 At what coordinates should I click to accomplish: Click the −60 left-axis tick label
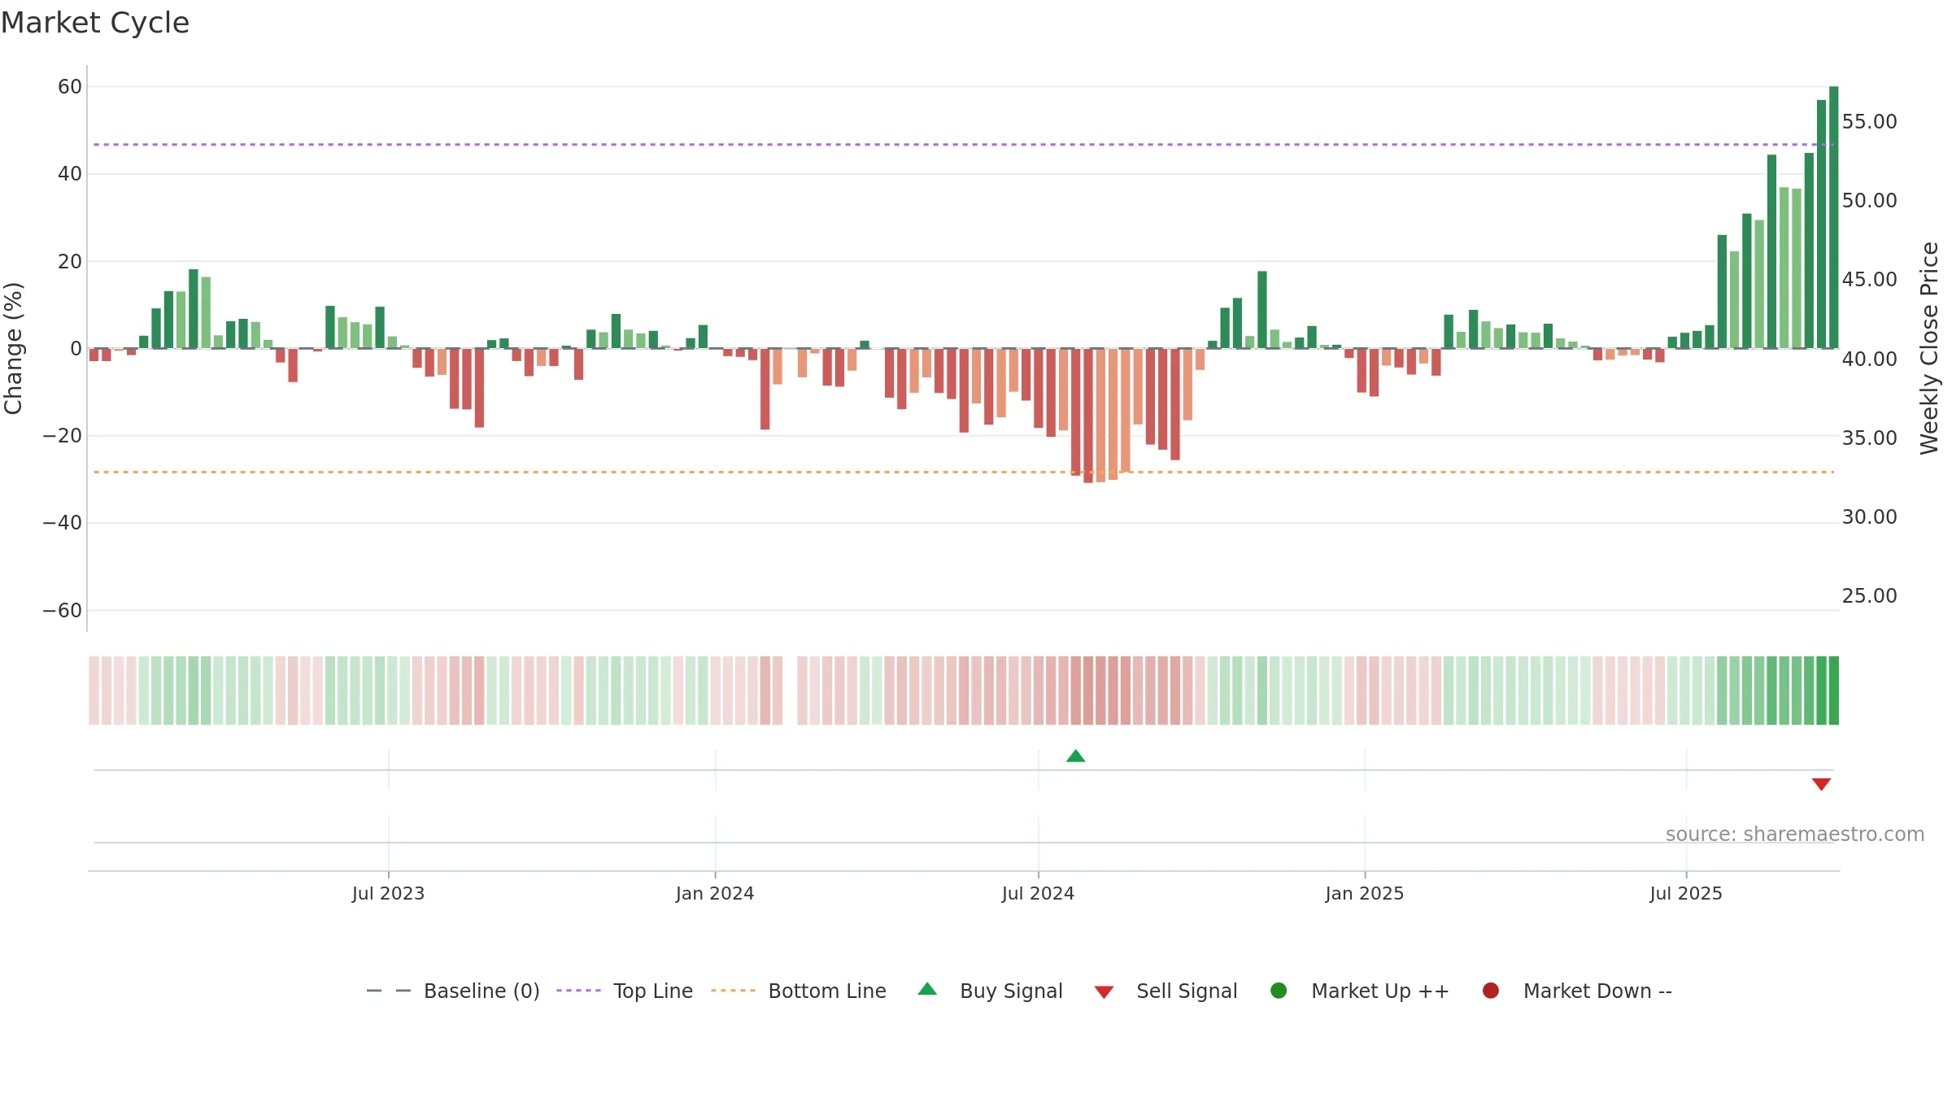coord(63,611)
